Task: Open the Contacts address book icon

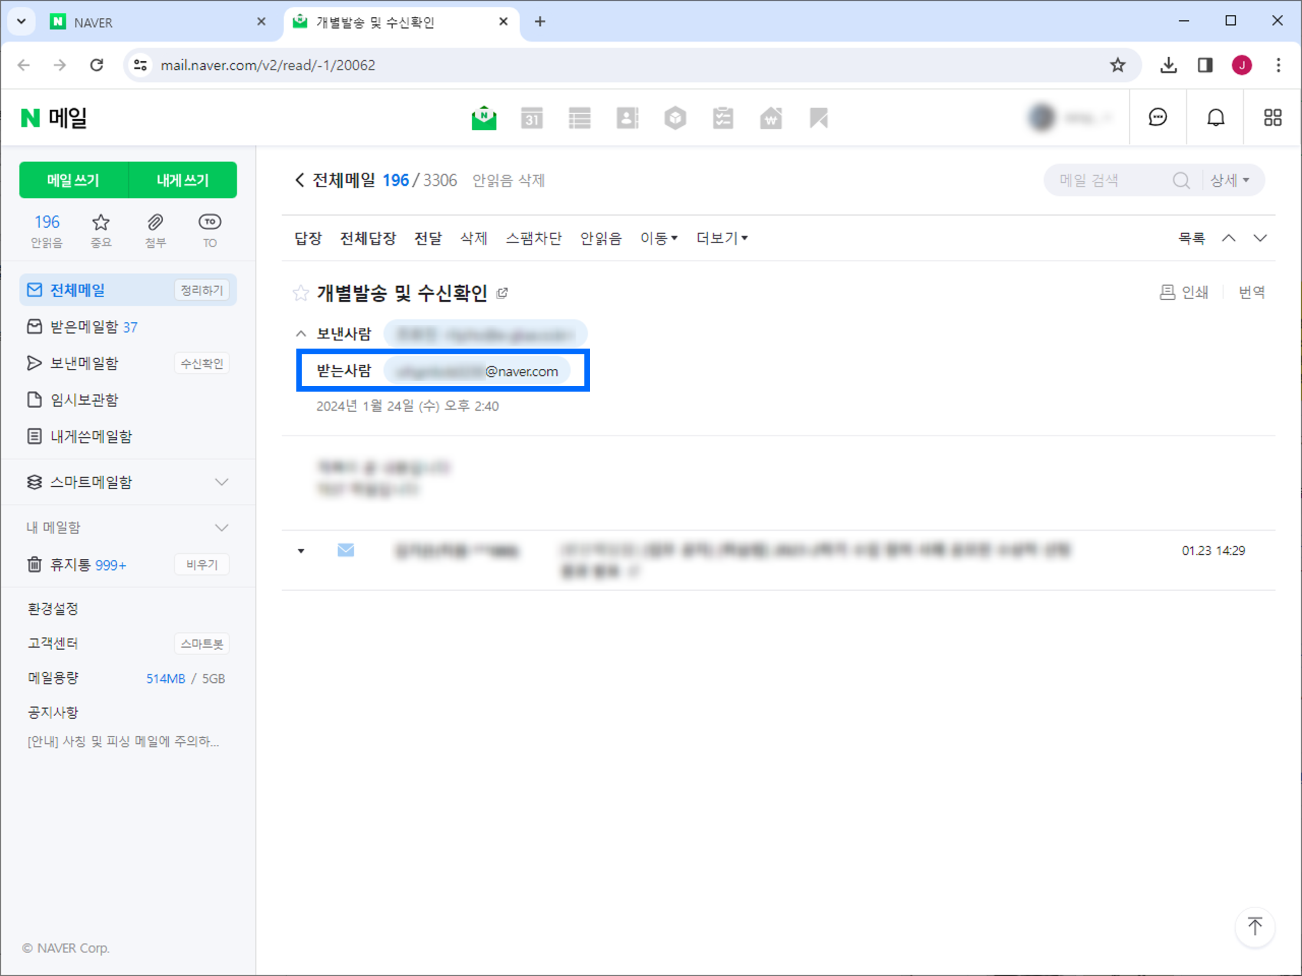Action: (628, 118)
